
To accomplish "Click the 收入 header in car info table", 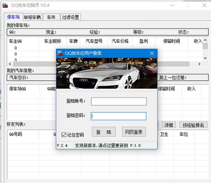I will (x=191, y=89).
